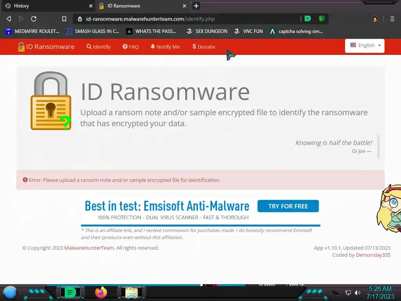Click the 'App v1.10.1, Updated 07/13/2023' text
The image size is (401, 301).
[x=352, y=248]
